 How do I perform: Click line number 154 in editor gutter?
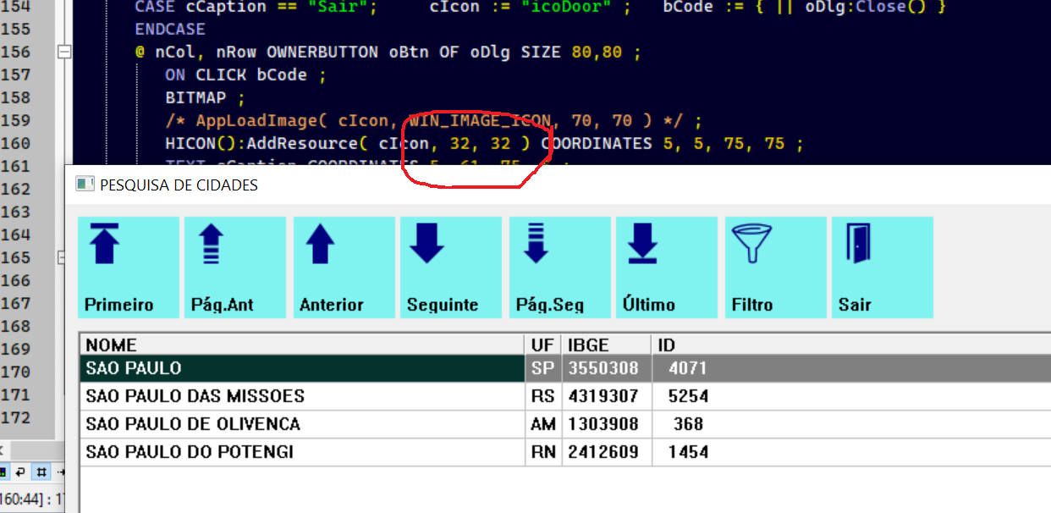(15, 7)
